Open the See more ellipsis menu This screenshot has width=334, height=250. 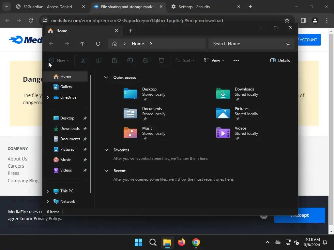[236, 60]
